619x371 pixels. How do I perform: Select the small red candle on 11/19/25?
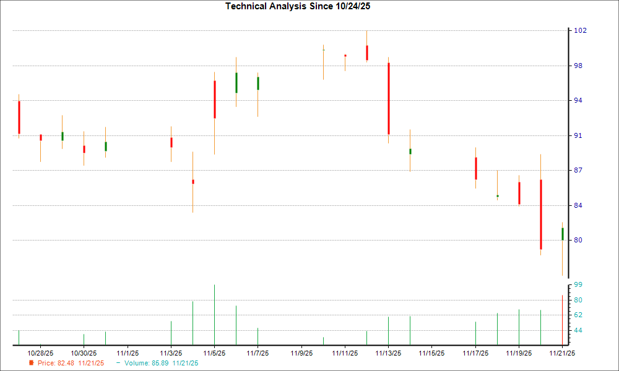coord(519,192)
